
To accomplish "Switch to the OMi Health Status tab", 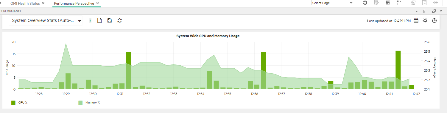I will [25, 3].
